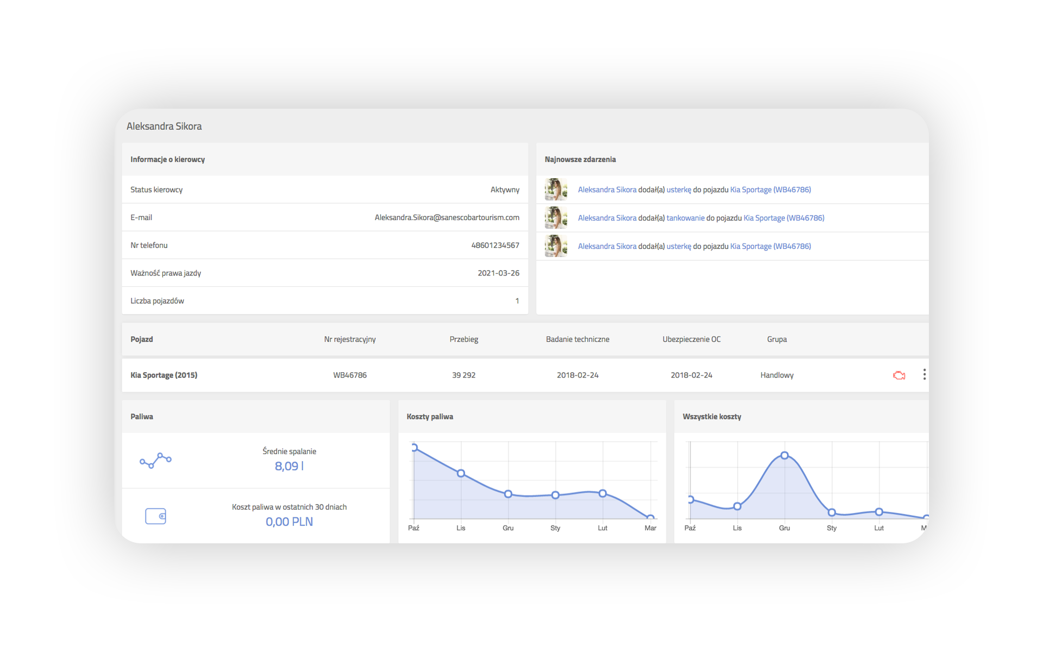Click Aleksandra Sikora link in second event
This screenshot has width=1043, height=652.
[607, 218]
